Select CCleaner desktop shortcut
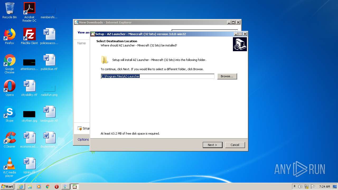The width and height of the screenshot is (338, 190). click(10, 140)
